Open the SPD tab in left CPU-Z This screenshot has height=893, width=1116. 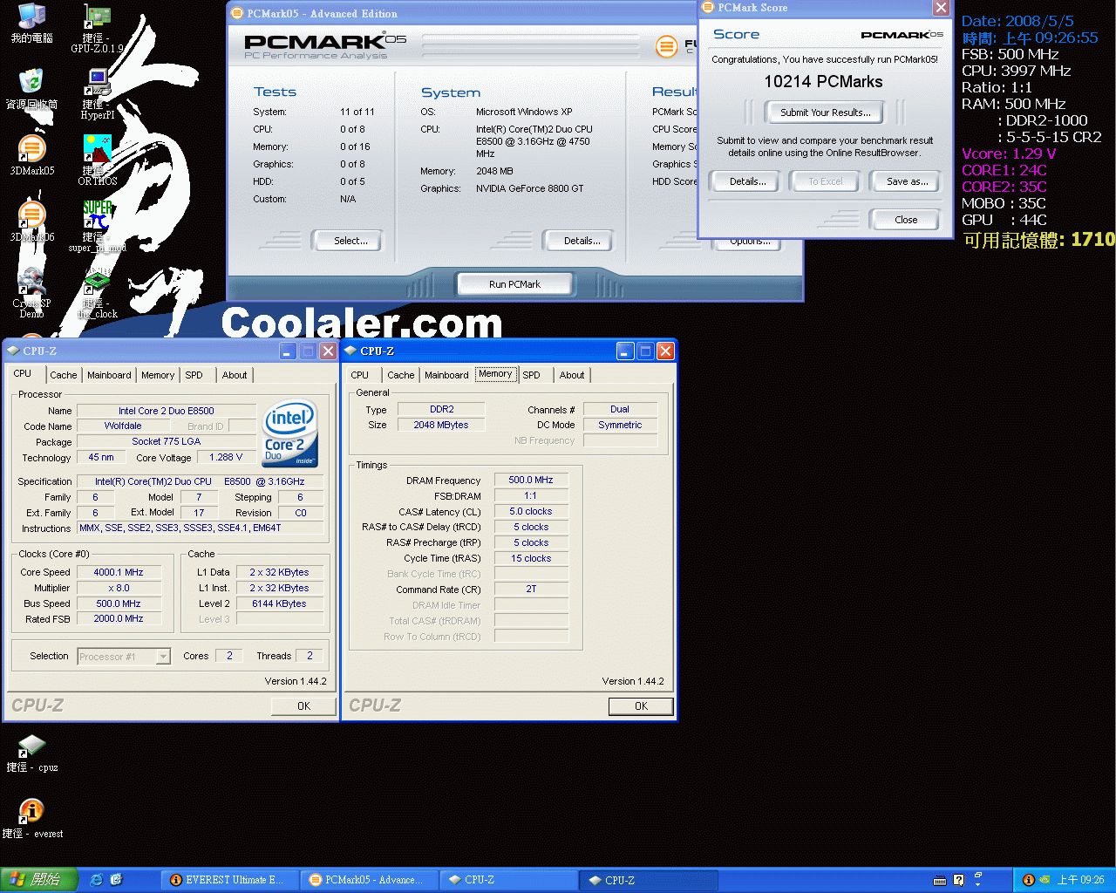tap(194, 375)
